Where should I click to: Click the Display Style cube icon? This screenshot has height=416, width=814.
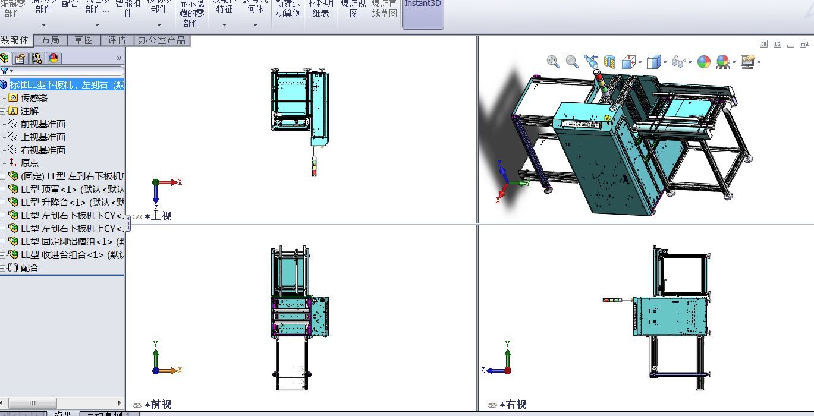tap(653, 62)
